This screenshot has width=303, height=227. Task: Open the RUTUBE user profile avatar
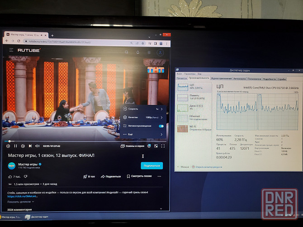[160, 52]
